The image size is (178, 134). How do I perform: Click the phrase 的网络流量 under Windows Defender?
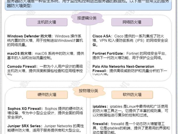click(16, 45)
